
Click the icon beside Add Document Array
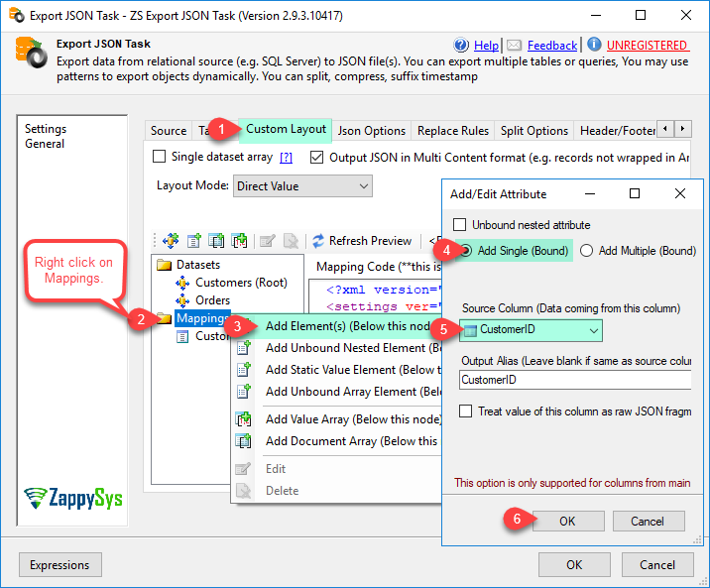(x=244, y=441)
